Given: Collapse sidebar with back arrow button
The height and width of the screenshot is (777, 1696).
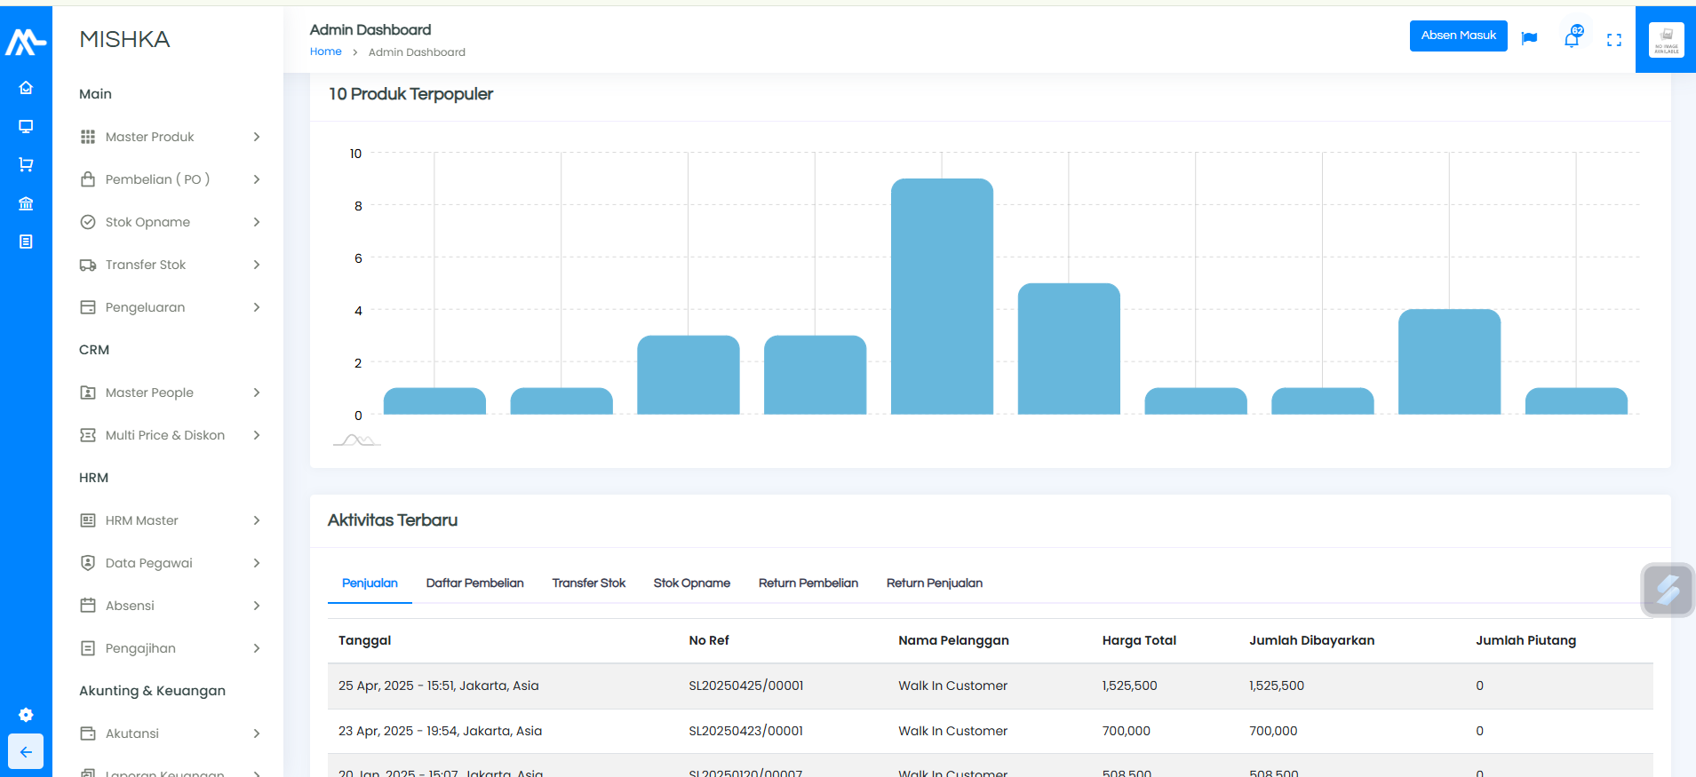Looking at the screenshot, I should pos(26,752).
